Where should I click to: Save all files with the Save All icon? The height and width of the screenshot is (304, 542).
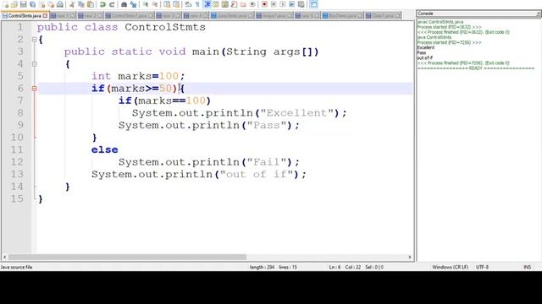pos(32,4)
